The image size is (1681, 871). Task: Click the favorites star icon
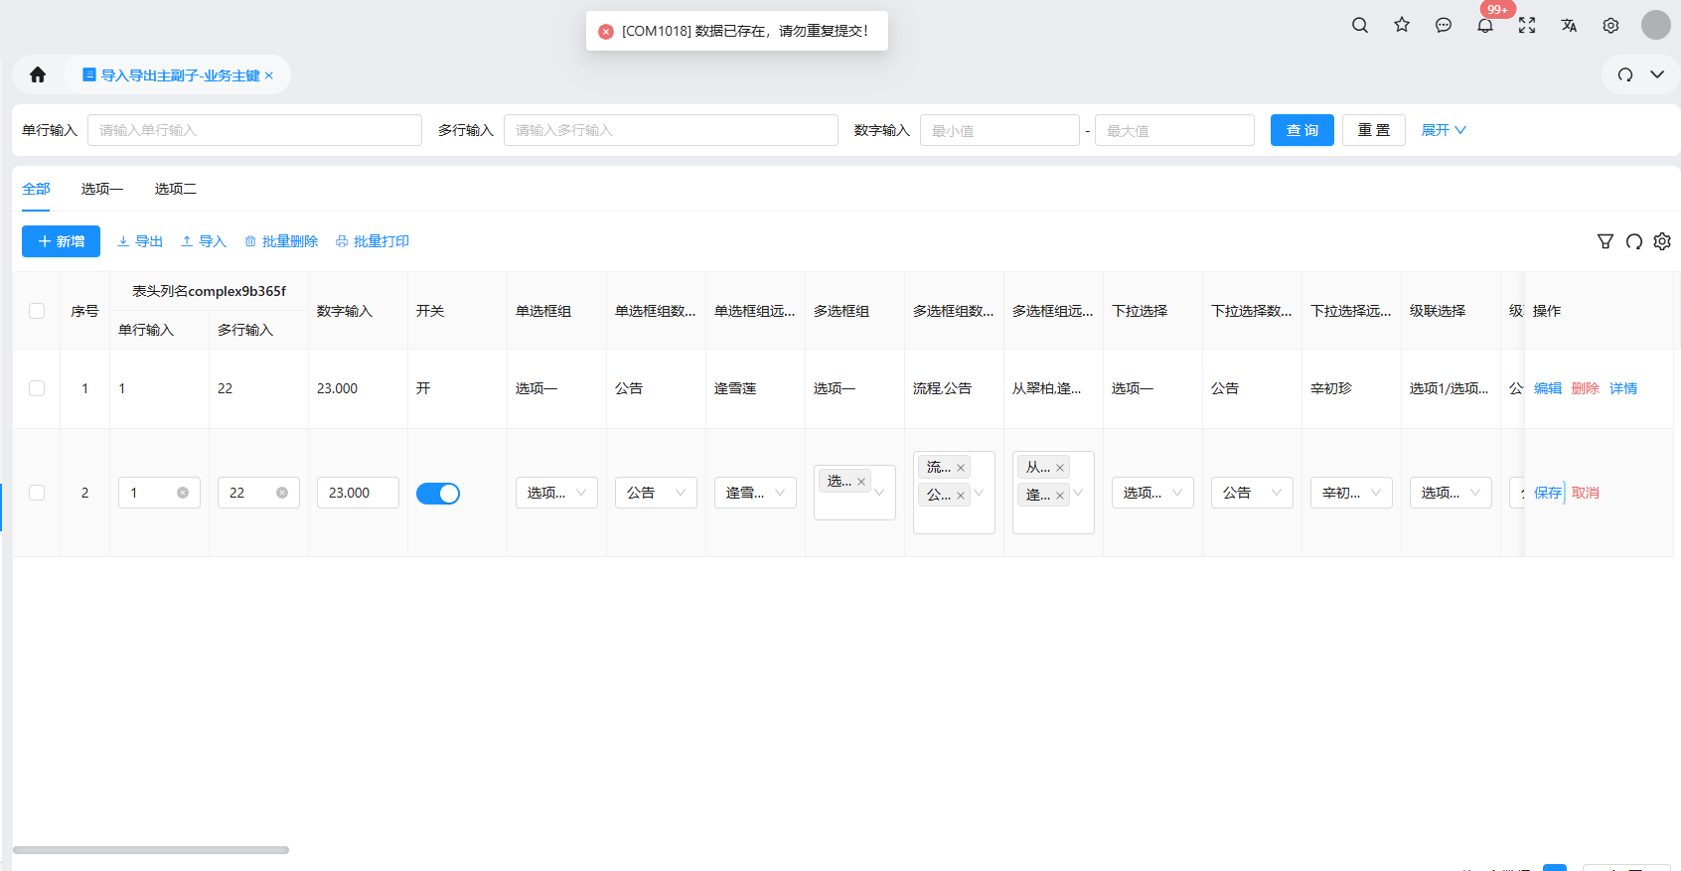coord(1402,26)
